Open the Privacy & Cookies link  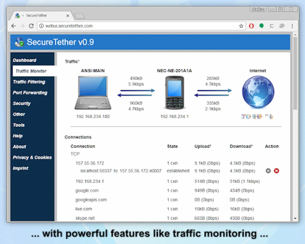32,157
